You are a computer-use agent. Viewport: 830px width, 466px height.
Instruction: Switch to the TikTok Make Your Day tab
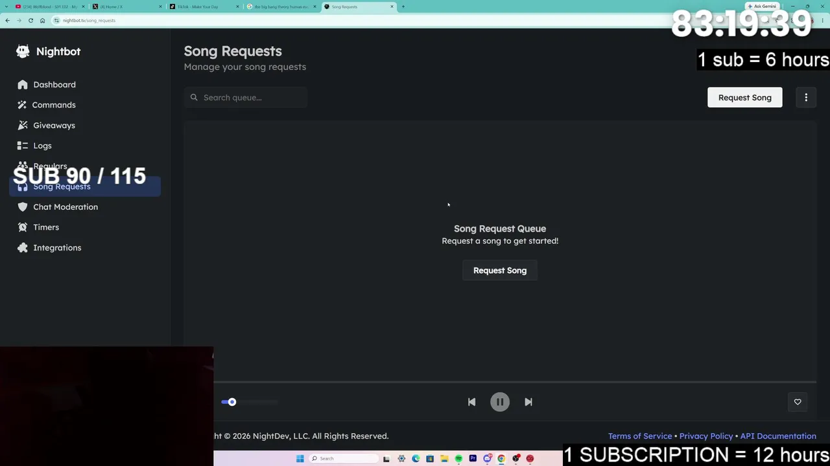tap(204, 6)
